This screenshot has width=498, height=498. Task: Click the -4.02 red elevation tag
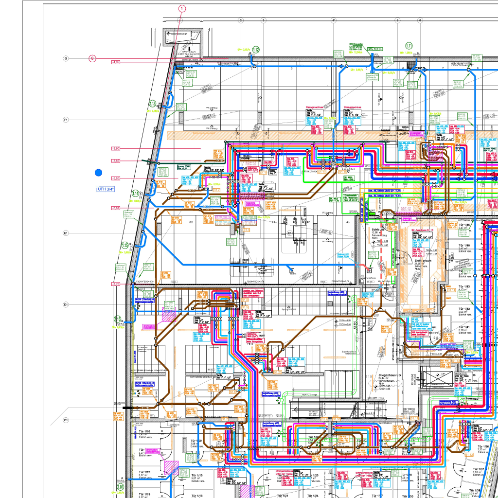click(x=116, y=62)
